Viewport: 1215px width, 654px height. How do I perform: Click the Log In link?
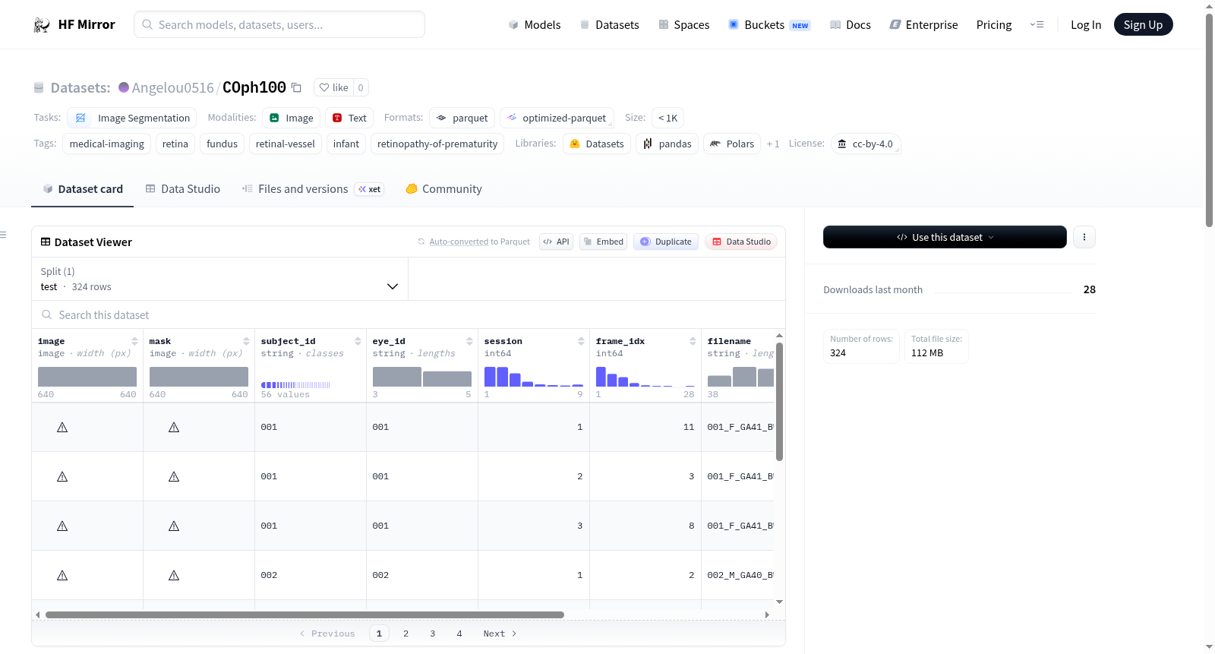click(1086, 25)
